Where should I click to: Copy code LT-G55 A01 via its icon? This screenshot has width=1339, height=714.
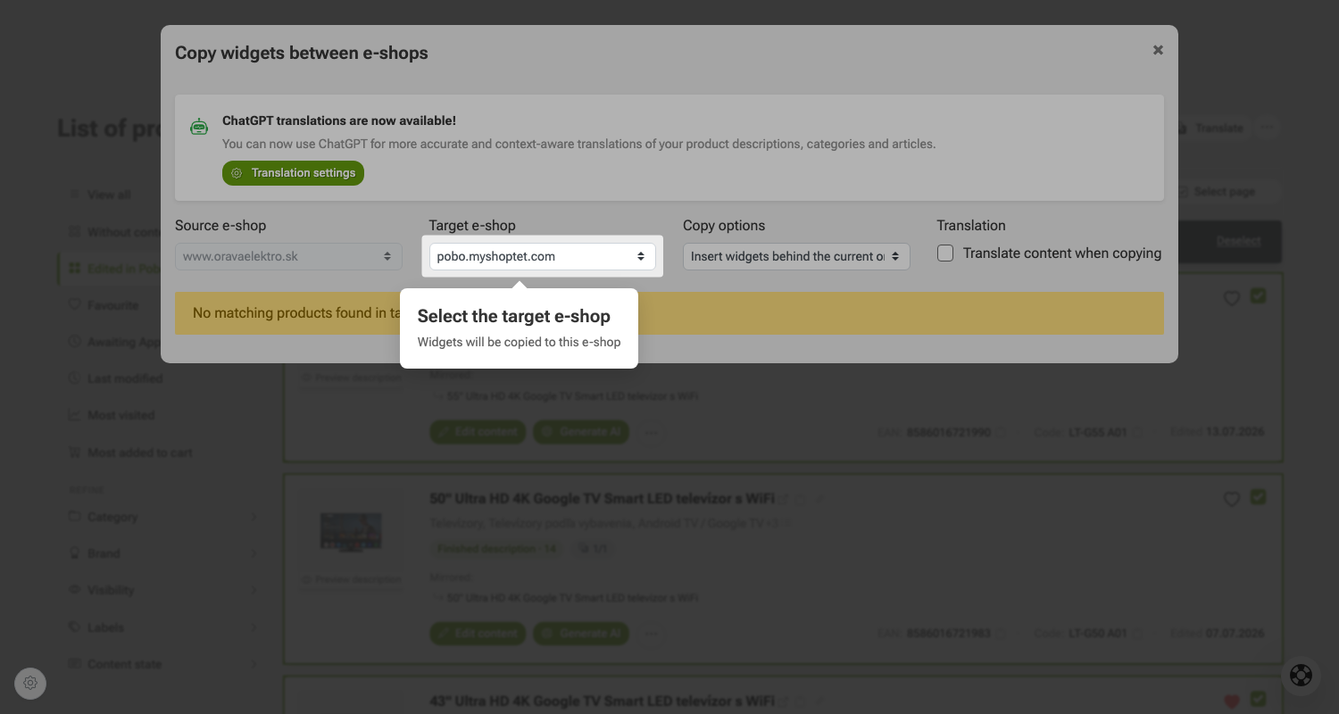tap(1136, 432)
